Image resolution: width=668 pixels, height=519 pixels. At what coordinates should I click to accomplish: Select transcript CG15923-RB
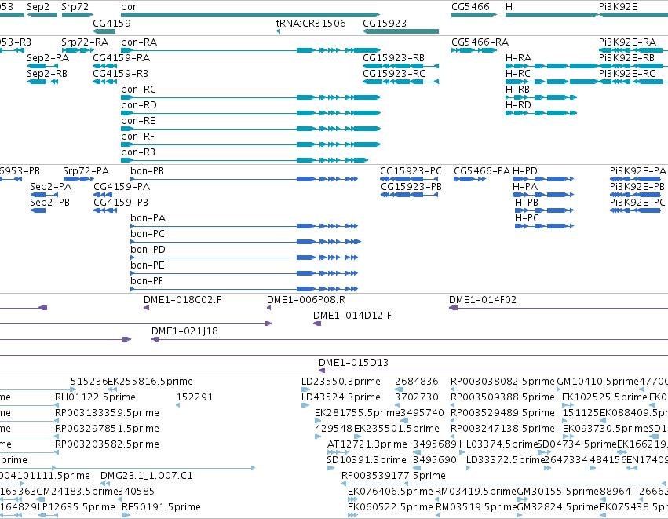(x=401, y=66)
